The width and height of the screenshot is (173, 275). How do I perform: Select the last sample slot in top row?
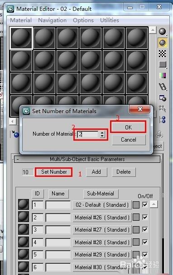click(137, 38)
